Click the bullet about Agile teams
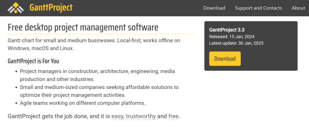Image resolution: width=309 pixels, height=133 pixels. click(83, 103)
